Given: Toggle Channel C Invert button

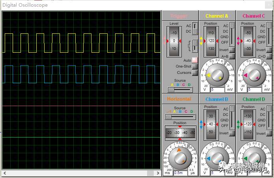Looking at the screenshot, I should (269, 50).
